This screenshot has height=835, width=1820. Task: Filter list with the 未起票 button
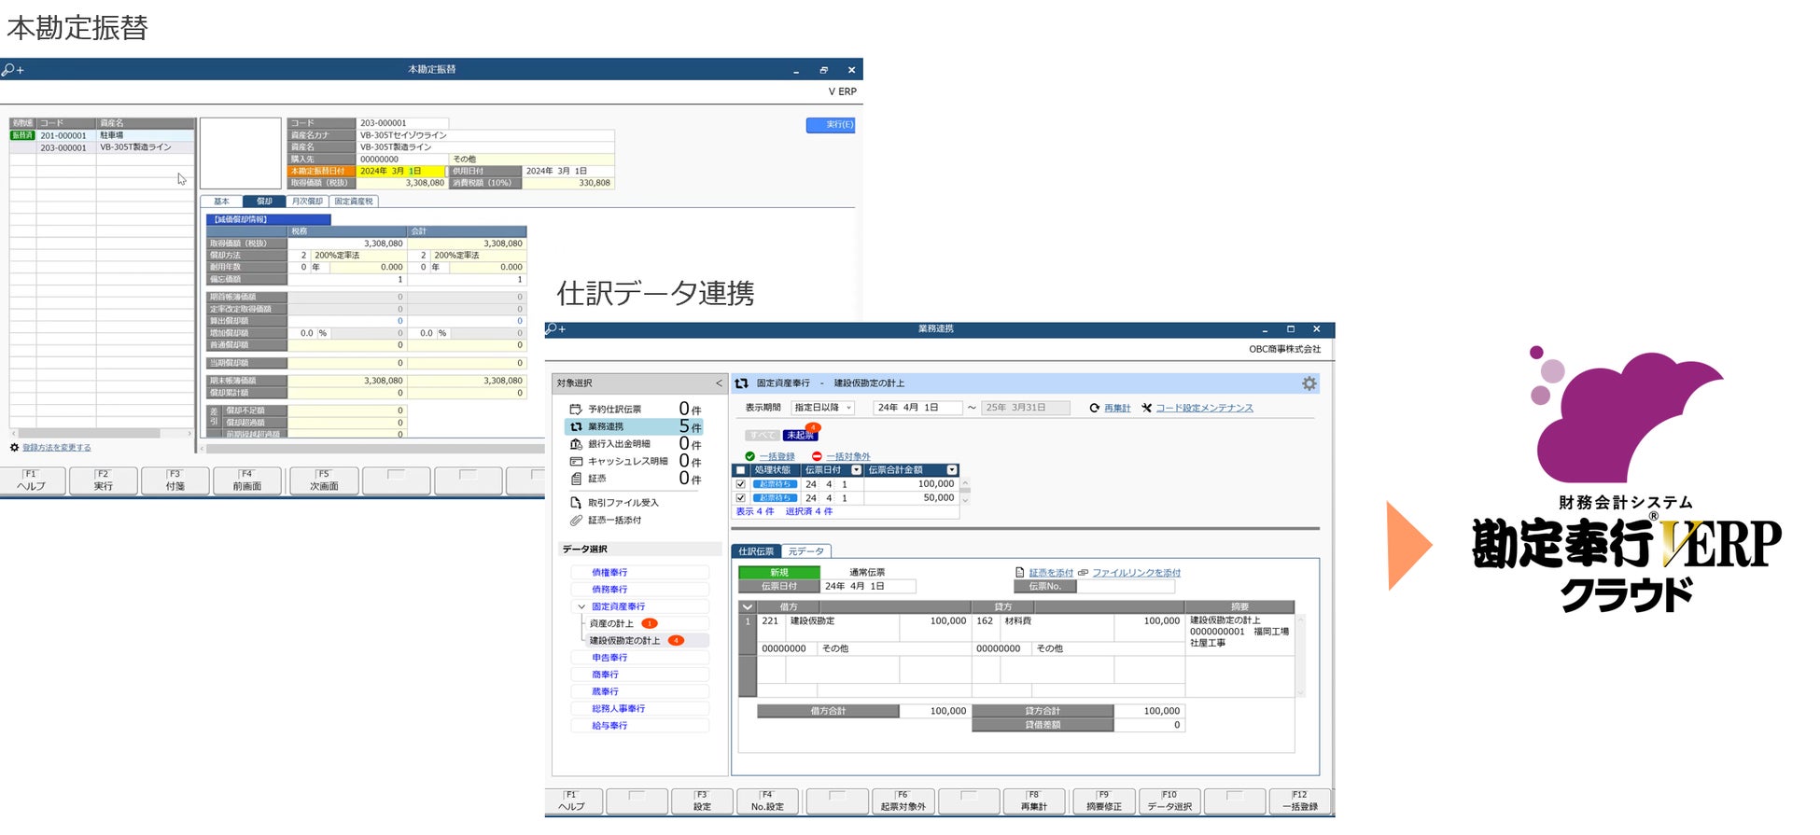tap(800, 435)
